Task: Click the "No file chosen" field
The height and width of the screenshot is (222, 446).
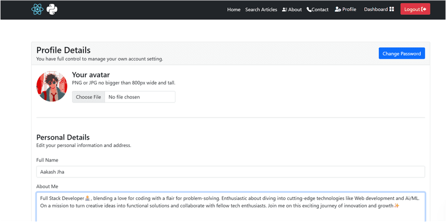Action: tap(140, 97)
